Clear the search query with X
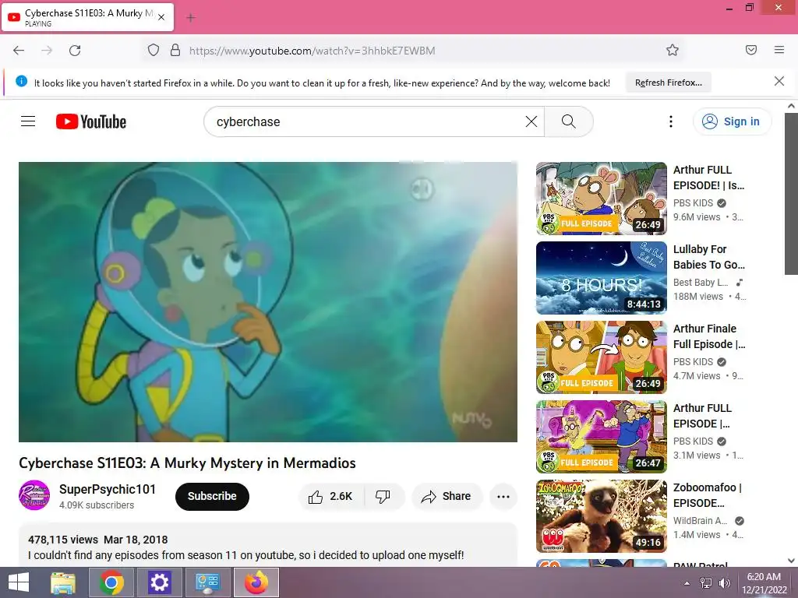The height and width of the screenshot is (598, 798). pos(531,121)
